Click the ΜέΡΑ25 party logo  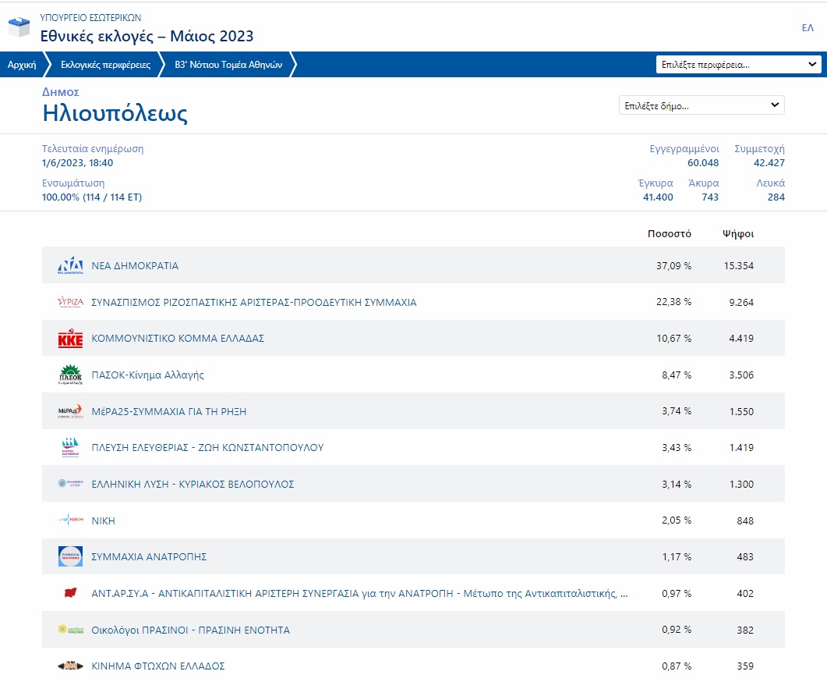point(70,411)
